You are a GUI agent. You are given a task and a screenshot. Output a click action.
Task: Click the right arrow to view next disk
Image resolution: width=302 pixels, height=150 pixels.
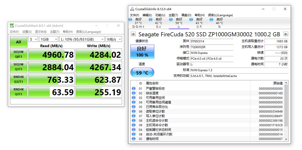[286, 34]
